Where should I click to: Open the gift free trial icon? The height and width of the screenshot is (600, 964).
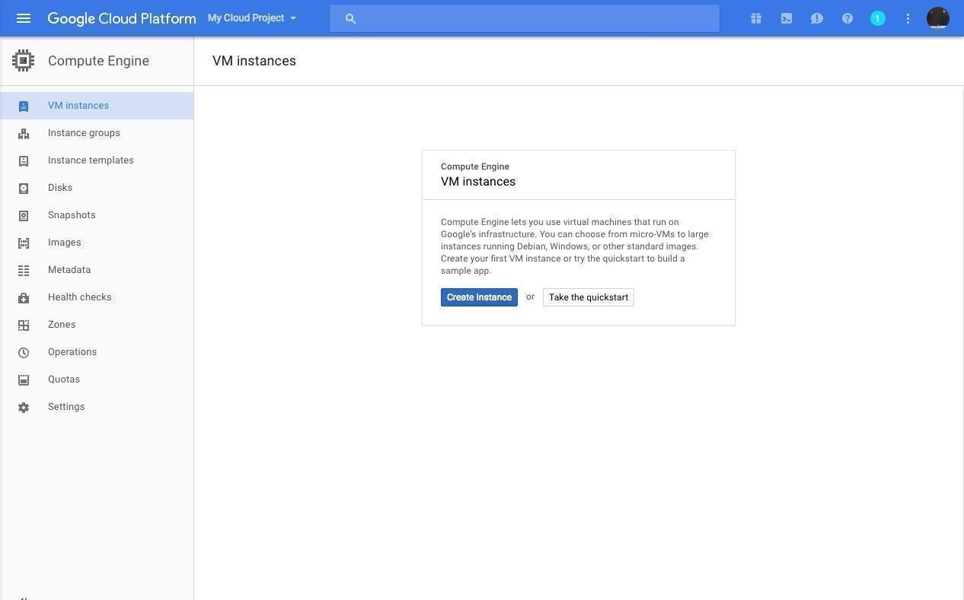(756, 18)
